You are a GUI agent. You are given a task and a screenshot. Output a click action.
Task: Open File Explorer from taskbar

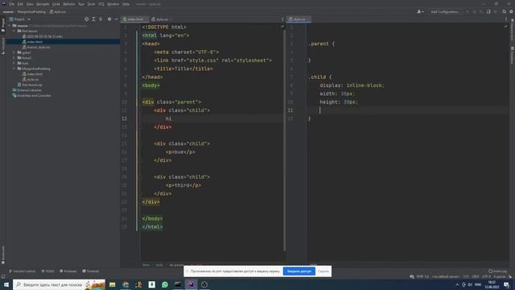coord(113,284)
